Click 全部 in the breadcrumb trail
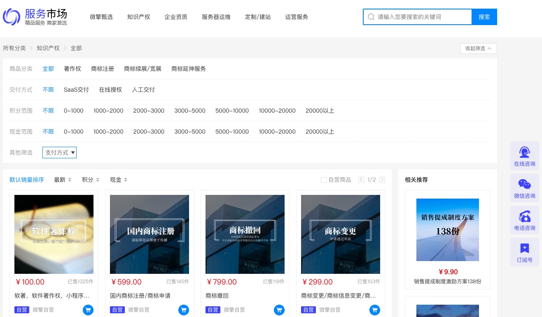This screenshot has height=317, width=542. pyautogui.click(x=76, y=48)
